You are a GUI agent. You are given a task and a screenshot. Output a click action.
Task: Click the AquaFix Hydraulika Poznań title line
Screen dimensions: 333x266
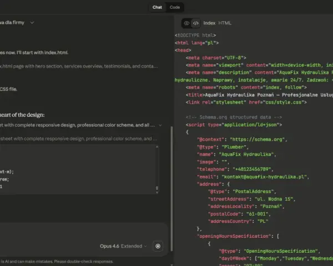(259, 95)
